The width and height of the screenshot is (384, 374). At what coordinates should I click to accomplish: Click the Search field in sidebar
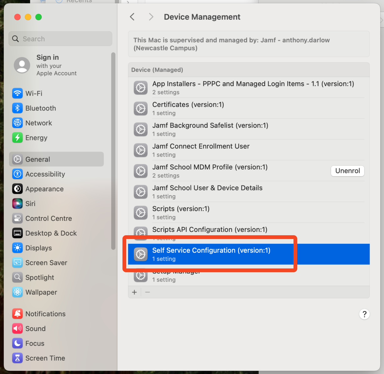[x=60, y=39]
